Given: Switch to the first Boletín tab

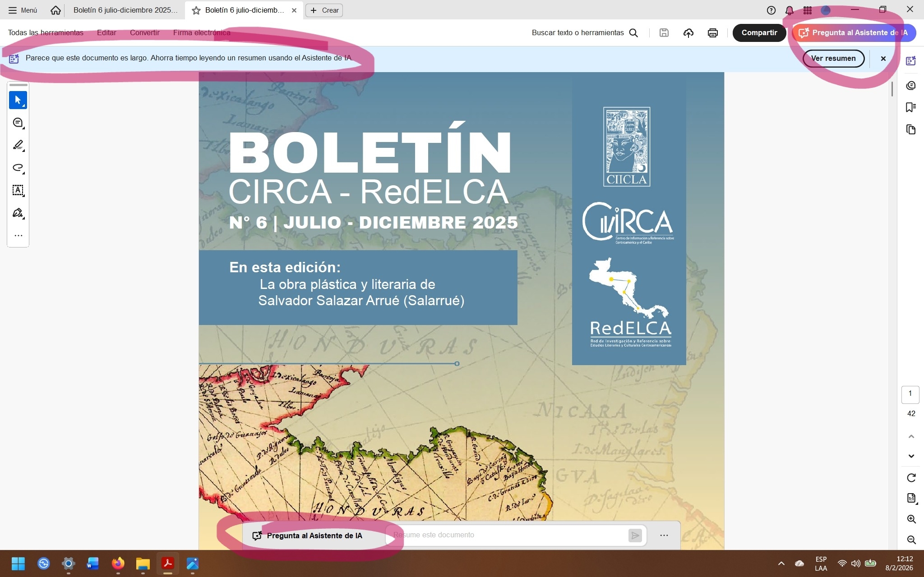Looking at the screenshot, I should (x=125, y=10).
